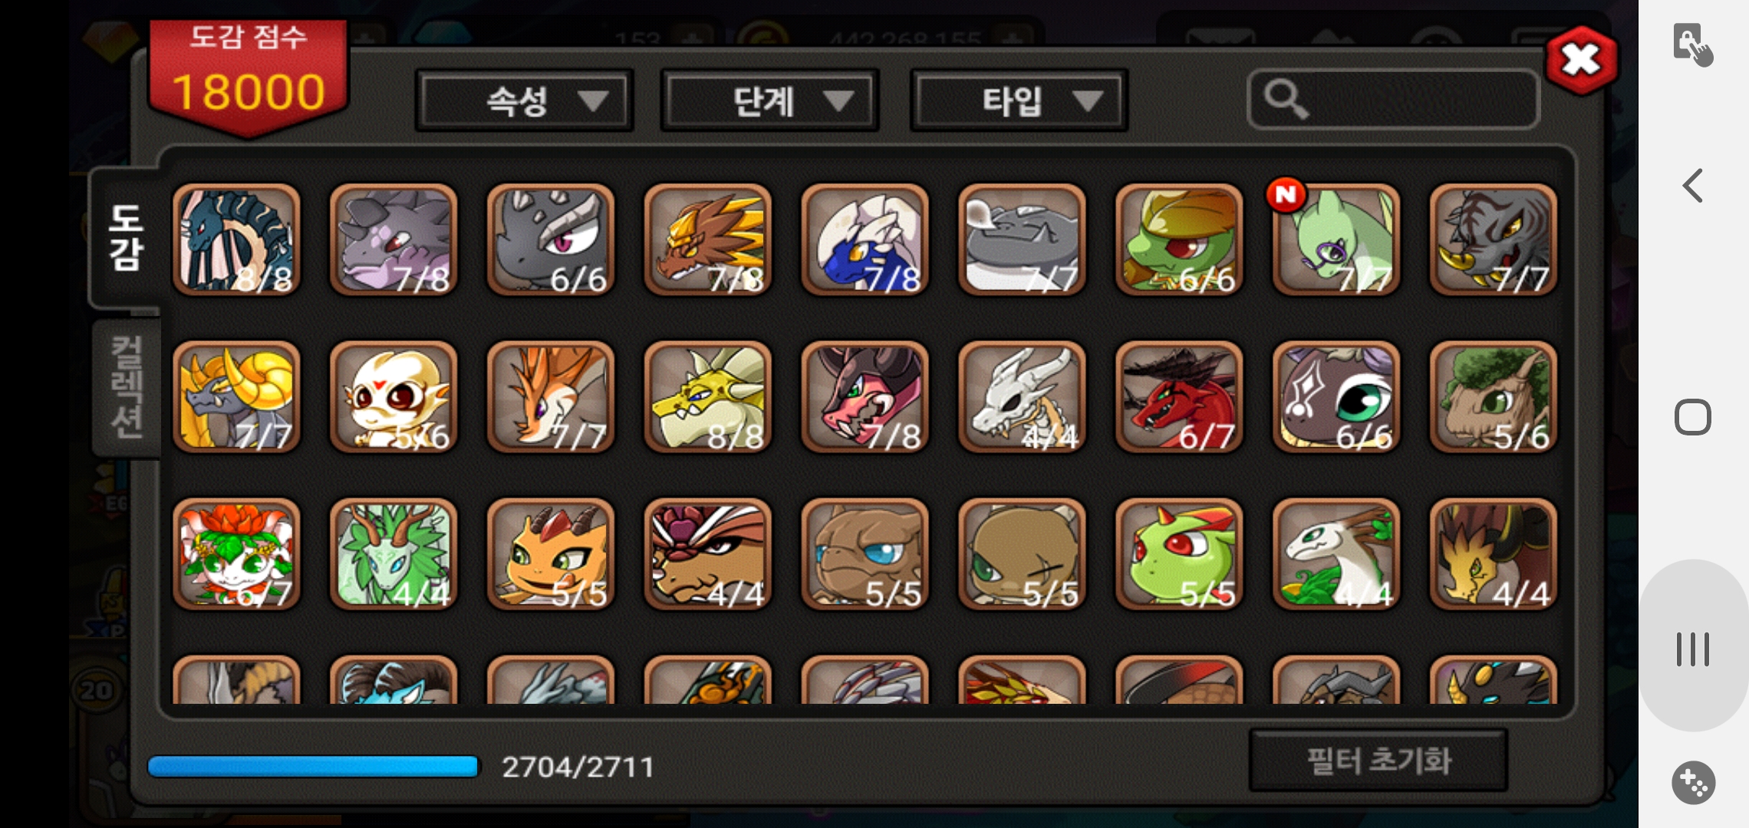Viewport: 1749px width, 828px height.
Task: Expand the 단계 stage filter dropdown
Action: 769,100
